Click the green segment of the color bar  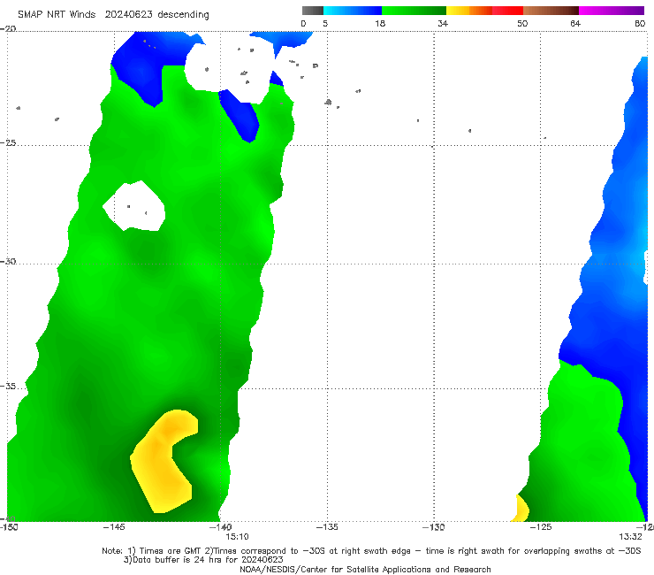(x=414, y=11)
